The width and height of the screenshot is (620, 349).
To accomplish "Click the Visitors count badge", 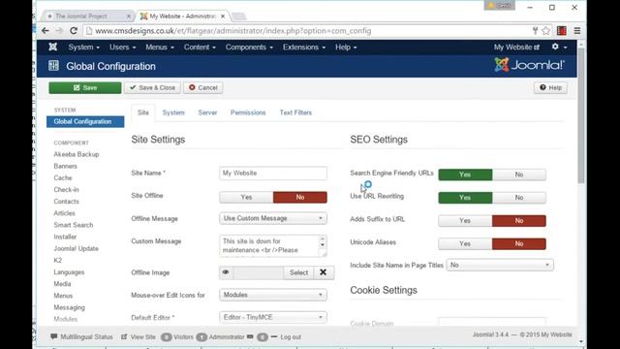I will [166, 337].
